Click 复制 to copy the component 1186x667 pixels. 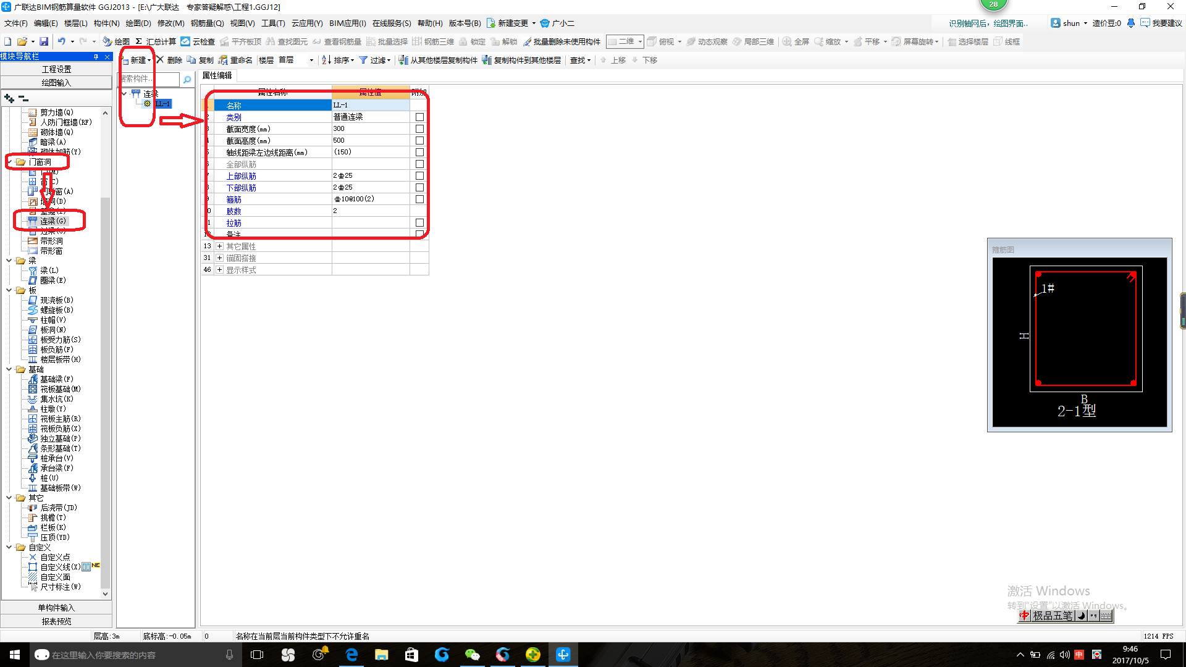(200, 60)
